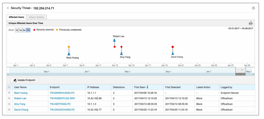Open the help question mark icon

253,8
